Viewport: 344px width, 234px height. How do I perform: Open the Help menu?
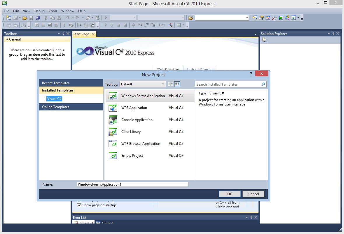pos(82,11)
